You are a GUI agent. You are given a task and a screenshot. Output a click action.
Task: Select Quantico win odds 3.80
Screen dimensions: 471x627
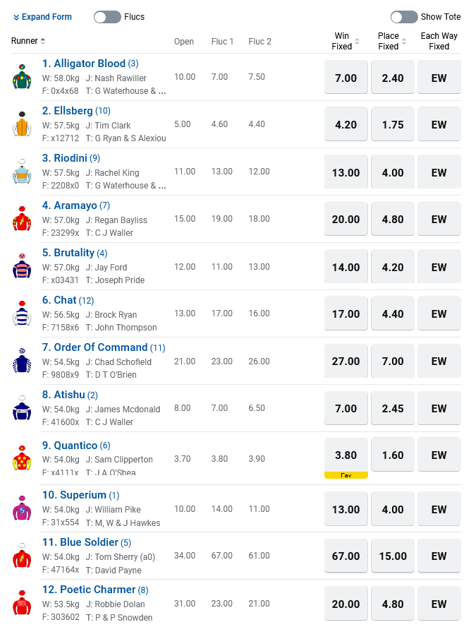pyautogui.click(x=345, y=455)
